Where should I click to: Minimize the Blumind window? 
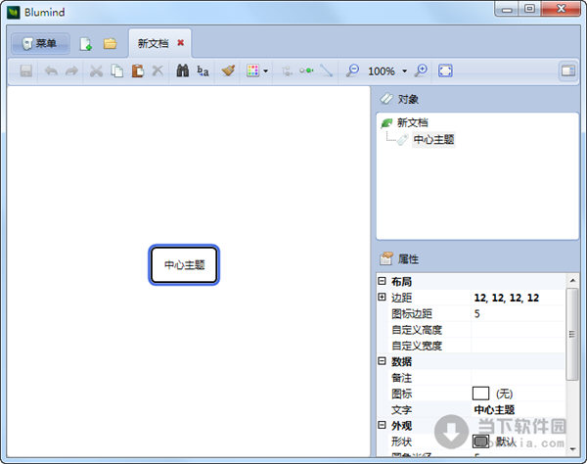click(507, 9)
